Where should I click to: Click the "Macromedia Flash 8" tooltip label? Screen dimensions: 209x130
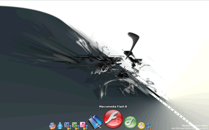pyautogui.click(x=113, y=106)
